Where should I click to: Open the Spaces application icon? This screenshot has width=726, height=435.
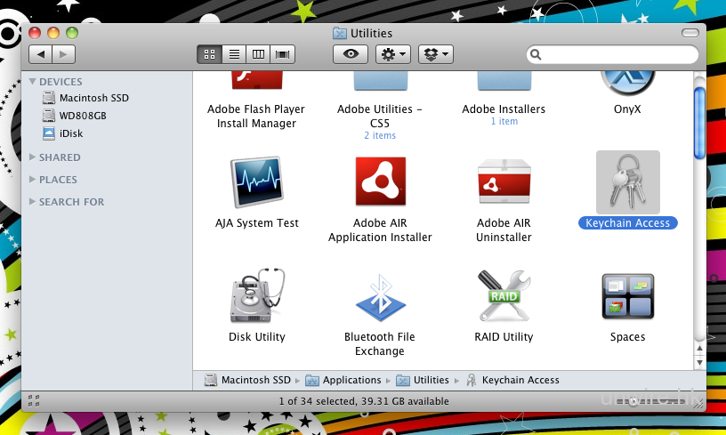coord(627,297)
